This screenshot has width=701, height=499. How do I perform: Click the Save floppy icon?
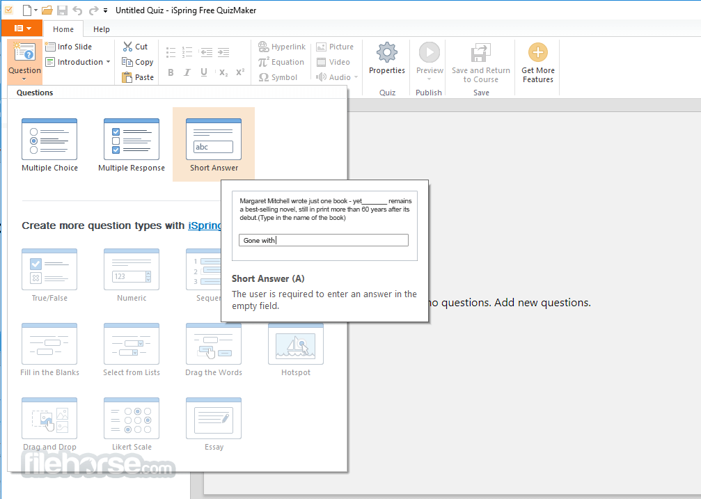point(62,10)
